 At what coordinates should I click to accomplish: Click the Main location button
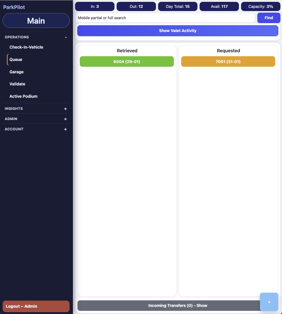[36, 20]
